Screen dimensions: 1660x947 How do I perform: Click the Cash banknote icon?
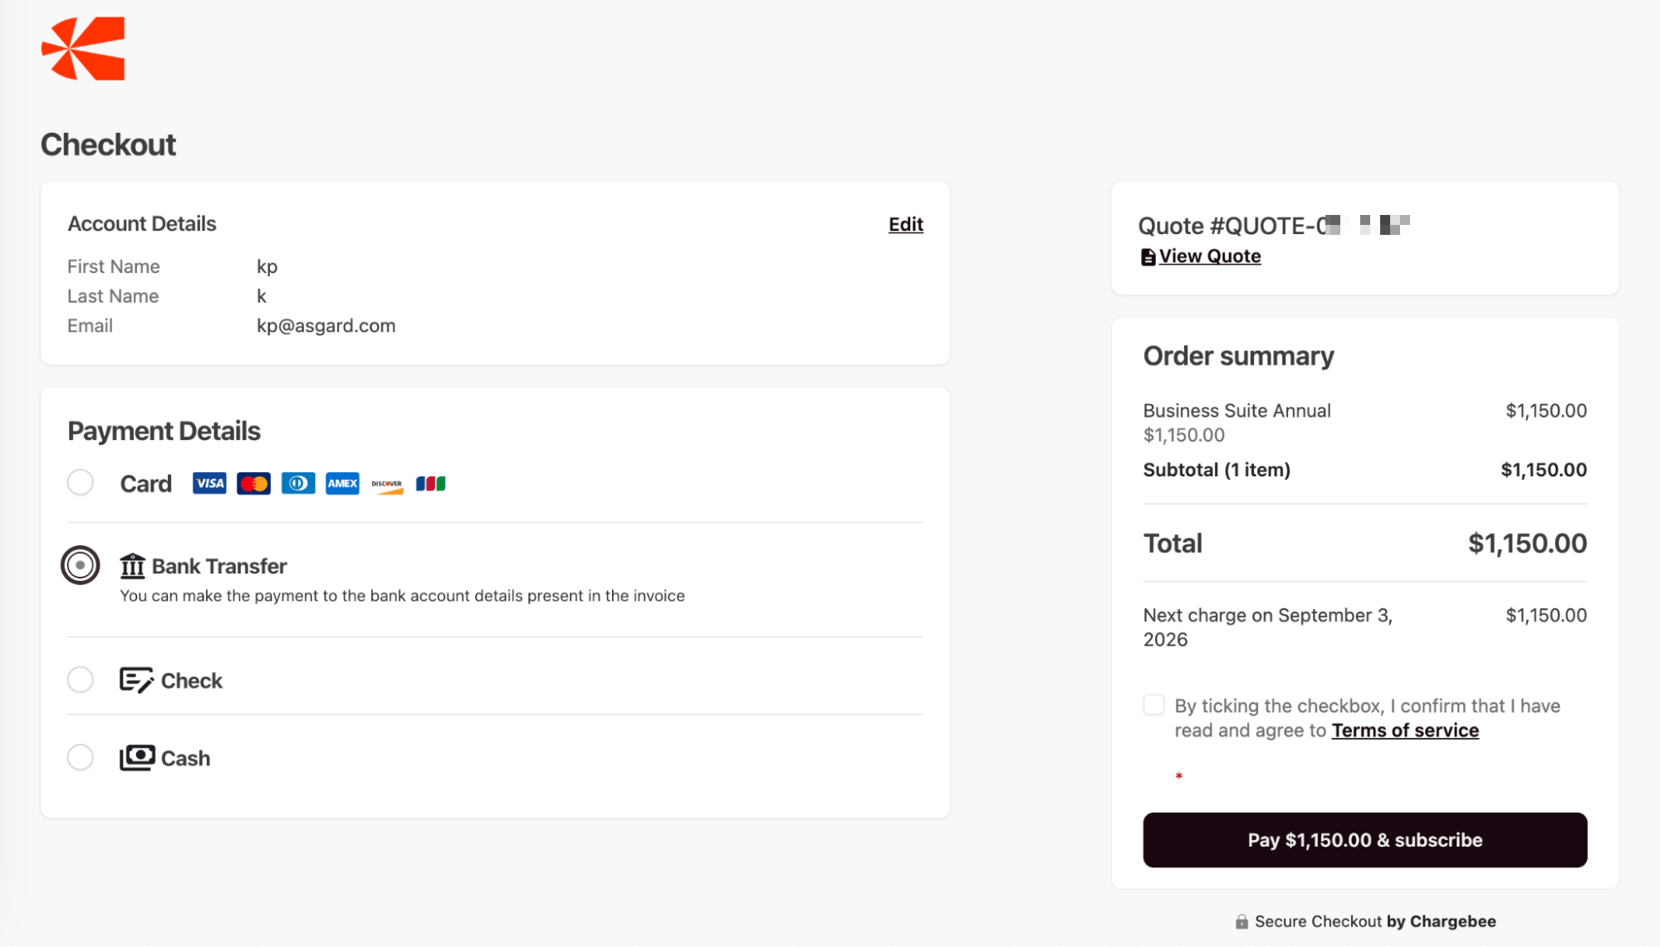137,758
